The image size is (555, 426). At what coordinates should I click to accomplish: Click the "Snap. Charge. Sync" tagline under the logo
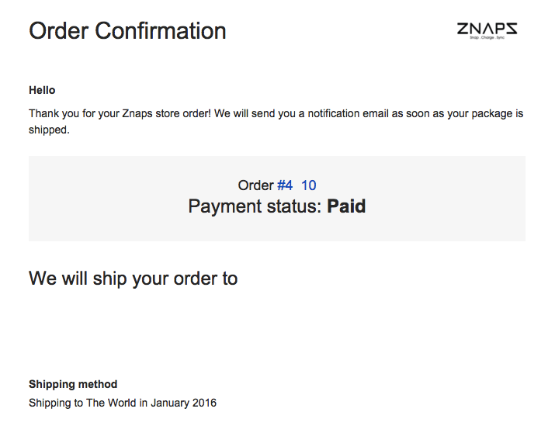click(487, 38)
